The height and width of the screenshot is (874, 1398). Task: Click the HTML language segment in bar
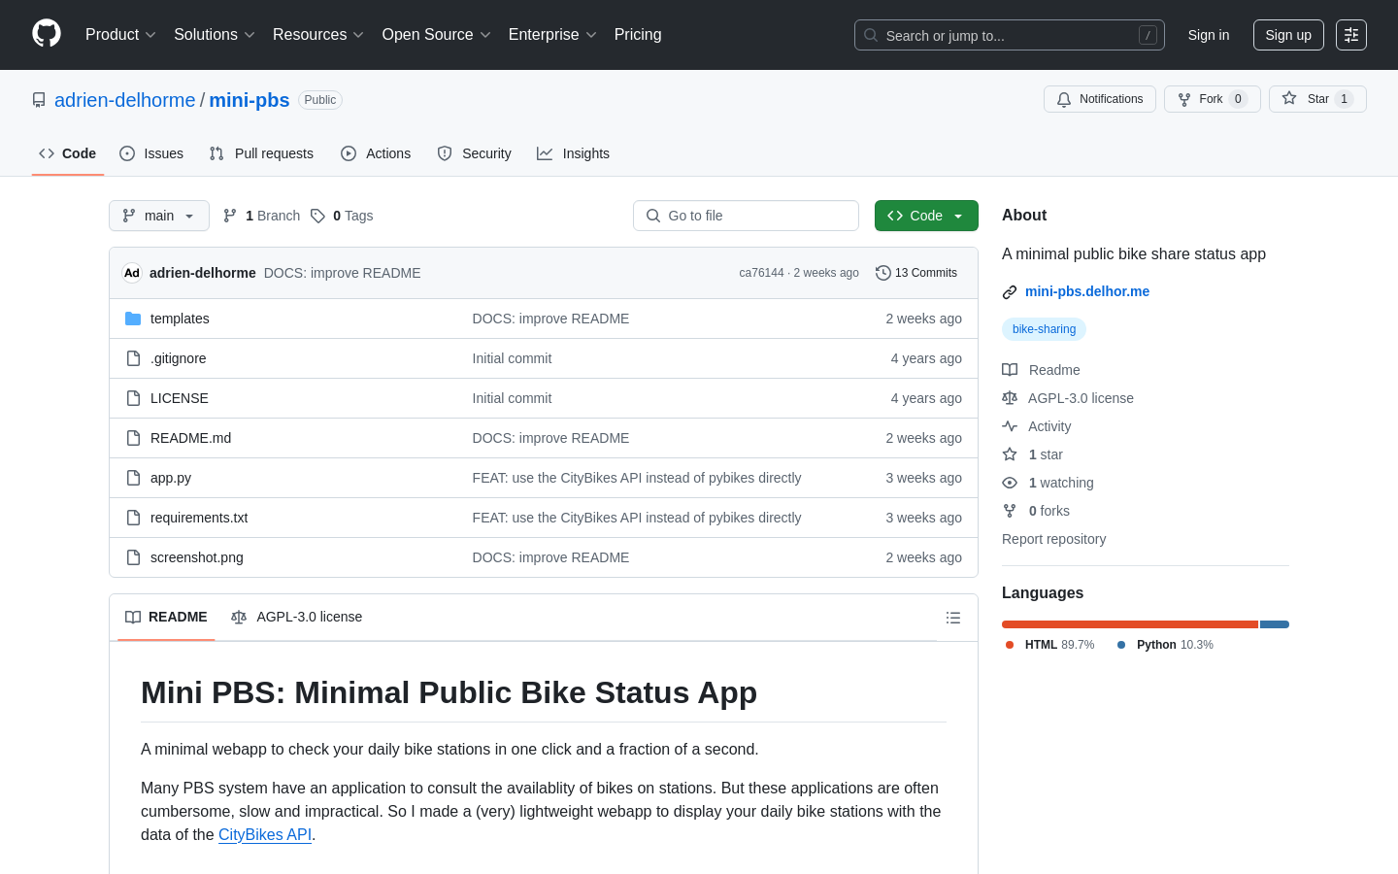pos(1130,624)
